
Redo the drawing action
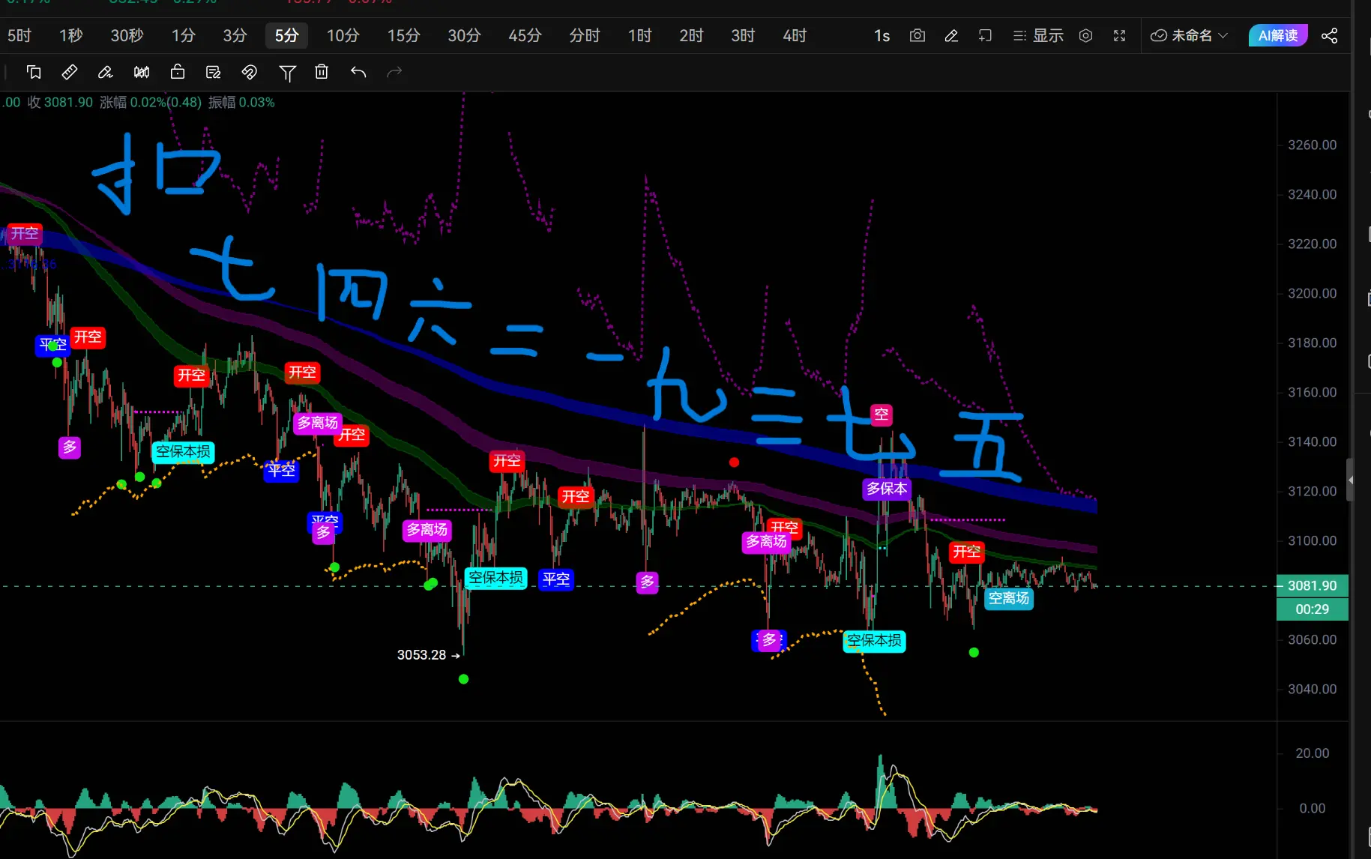point(394,72)
